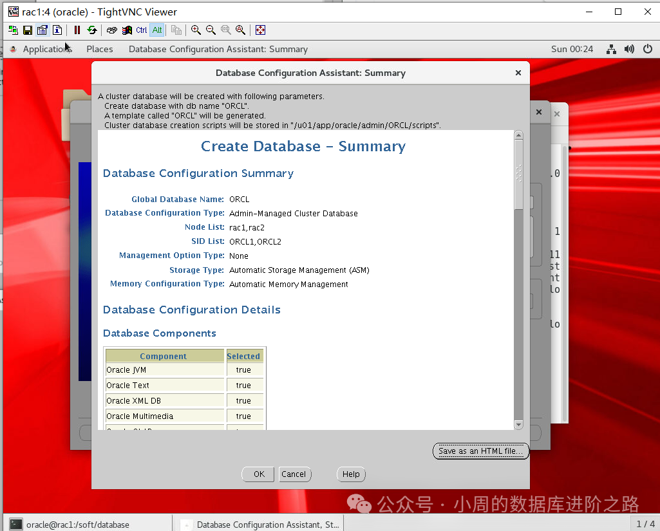This screenshot has width=660, height=531.
Task: Open connection options in TightVNC toolbar
Action: [42, 30]
